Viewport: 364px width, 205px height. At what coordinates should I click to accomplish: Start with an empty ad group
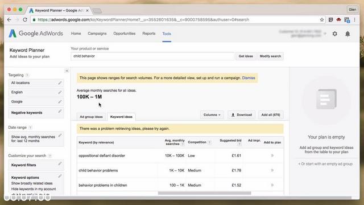[x=325, y=164]
